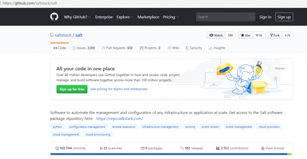Screen dimensions: 307x159
Task: Select the cloud-management topic tag
Action: click(x=66, y=134)
